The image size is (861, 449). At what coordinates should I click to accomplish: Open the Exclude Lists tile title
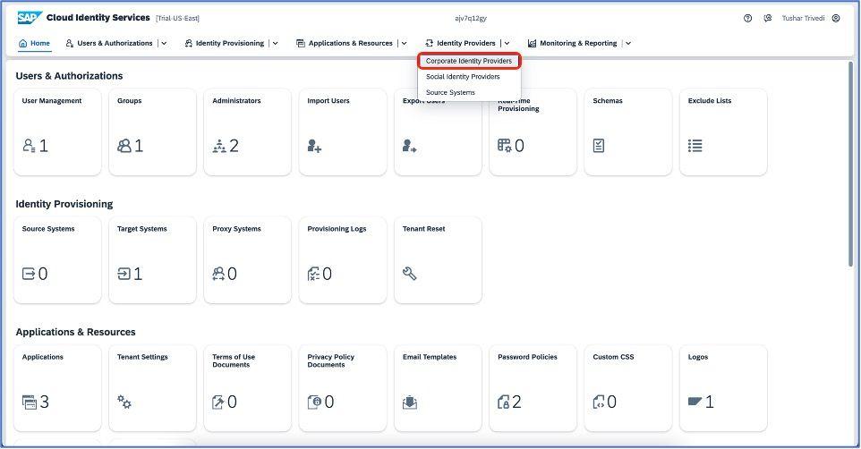click(x=710, y=101)
